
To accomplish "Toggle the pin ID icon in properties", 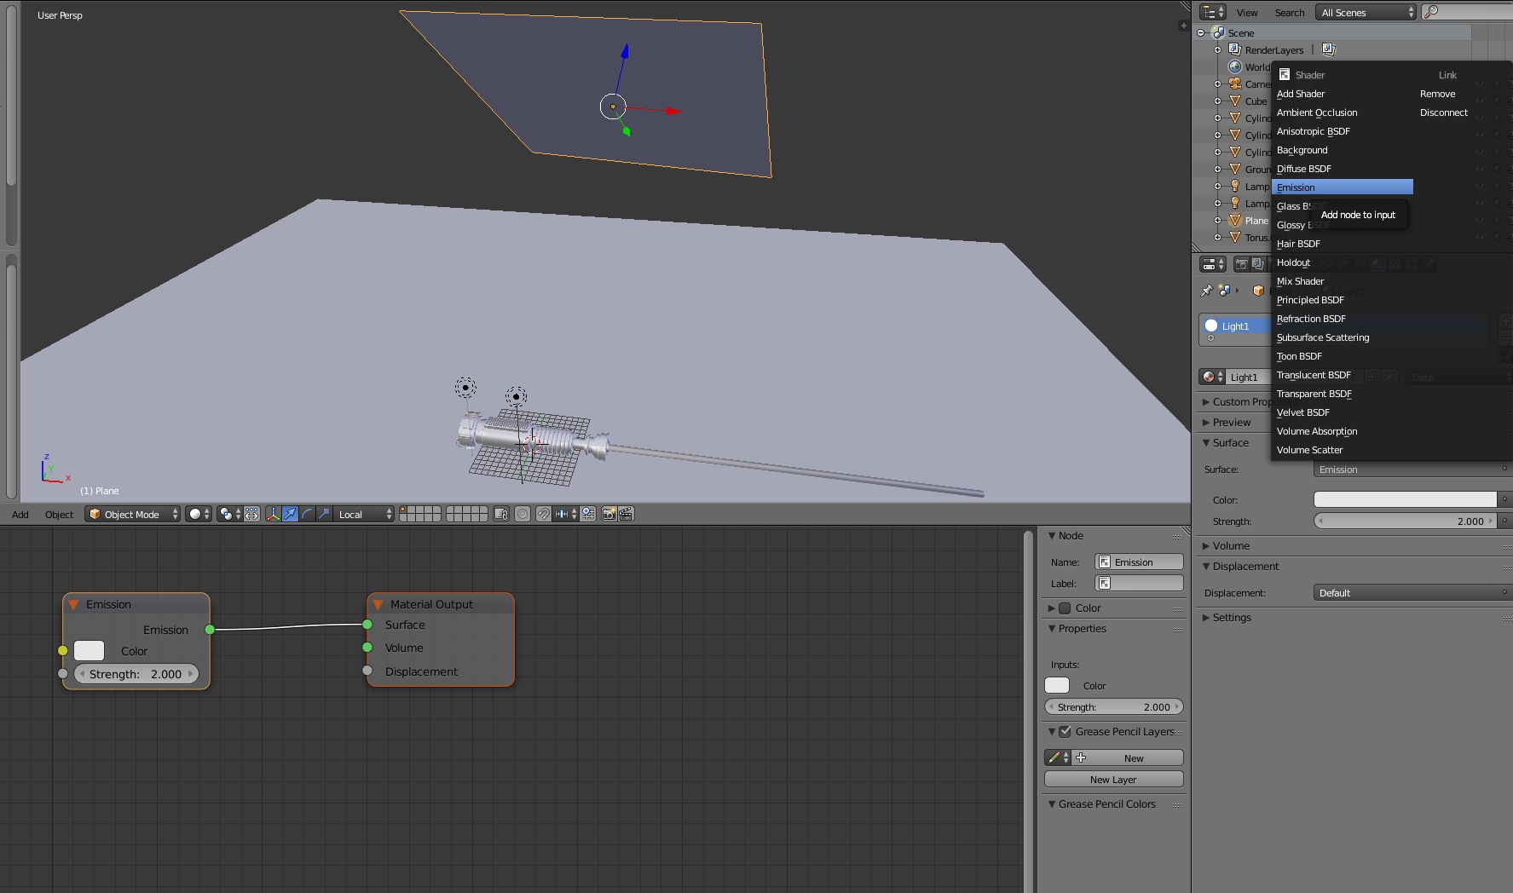I will pyautogui.click(x=1206, y=291).
